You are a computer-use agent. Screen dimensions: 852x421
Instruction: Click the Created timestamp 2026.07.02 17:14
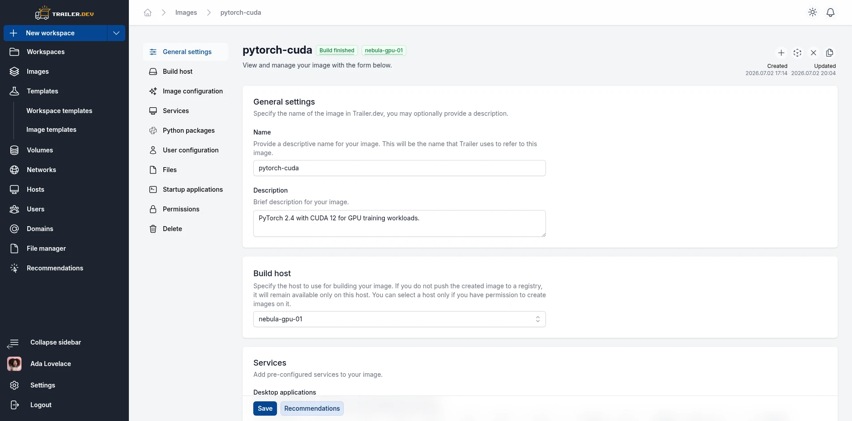click(767, 73)
